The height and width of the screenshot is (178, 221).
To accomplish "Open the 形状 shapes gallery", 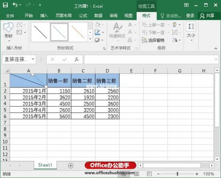I will (8, 31).
